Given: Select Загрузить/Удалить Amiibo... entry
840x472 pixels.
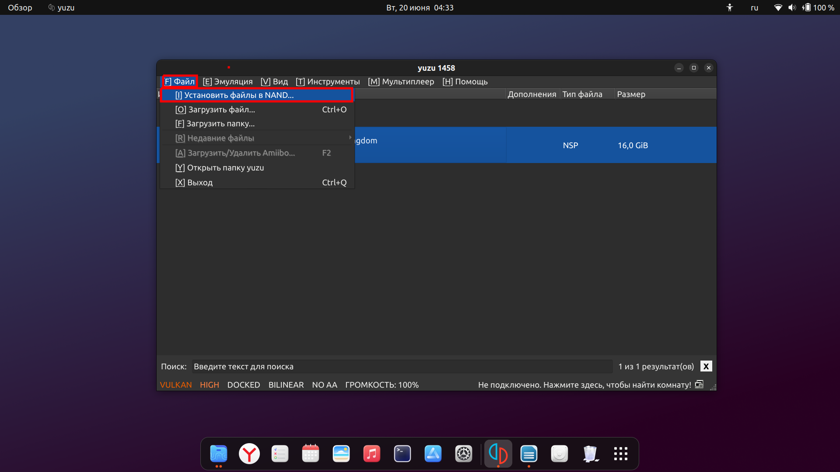Looking at the screenshot, I should pos(257,153).
